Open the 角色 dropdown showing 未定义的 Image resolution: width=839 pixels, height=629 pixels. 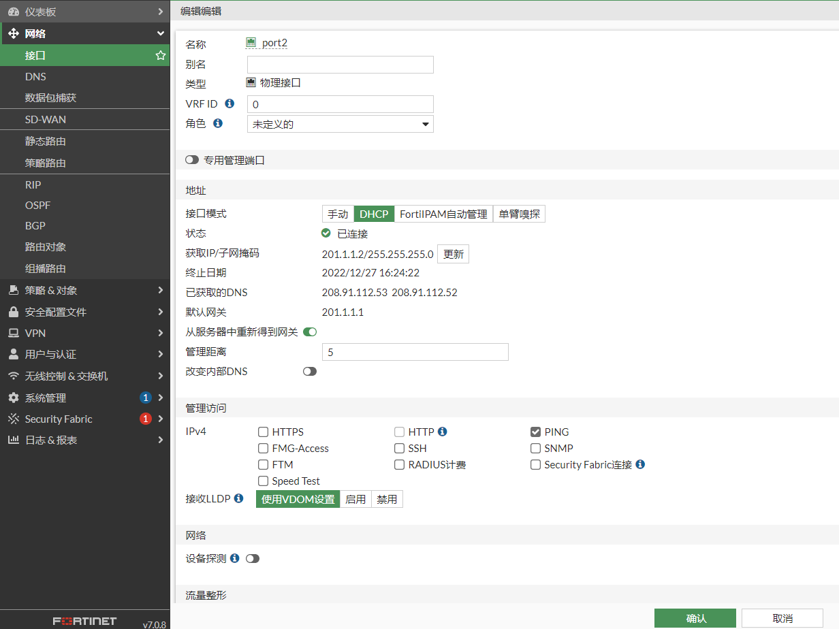click(x=340, y=124)
